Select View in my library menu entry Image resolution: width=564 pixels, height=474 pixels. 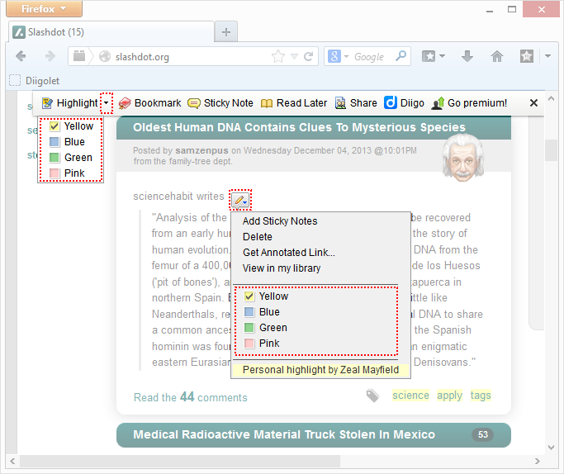(x=282, y=268)
